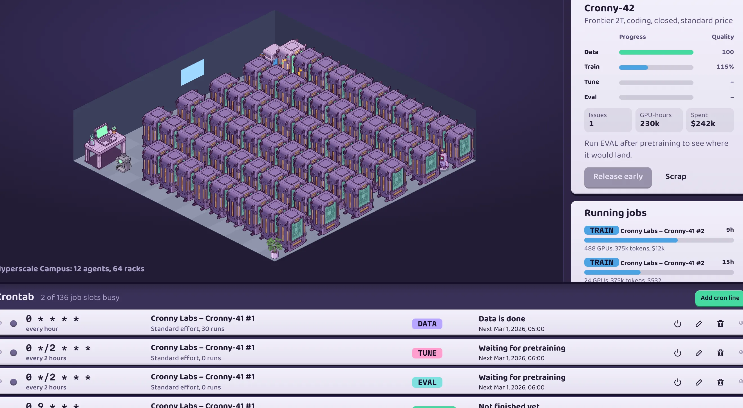
Task: Click '488 GPUs, 375k tokens, $12k' job details
Action: [624, 248]
